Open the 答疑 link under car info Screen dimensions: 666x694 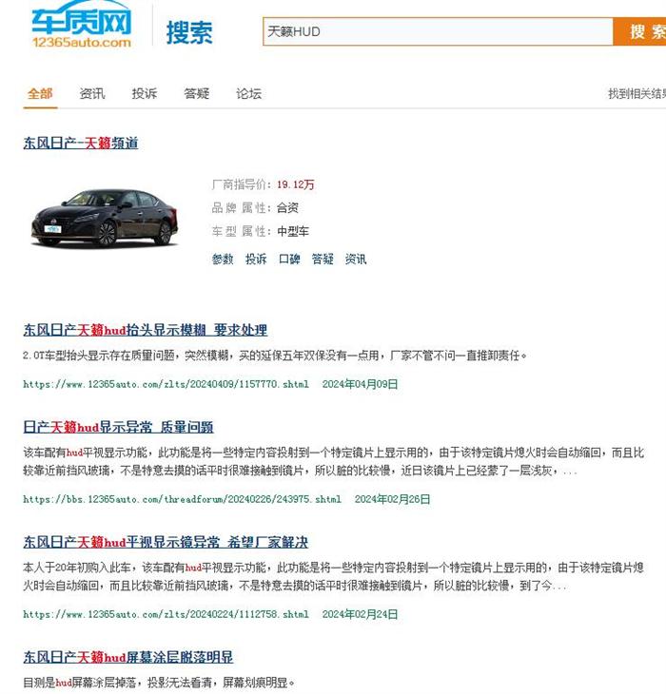323,259
